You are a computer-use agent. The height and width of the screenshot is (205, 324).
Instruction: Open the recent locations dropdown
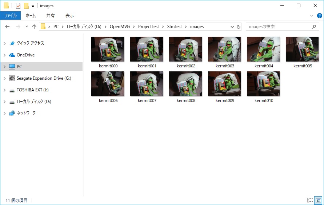[x=27, y=27]
